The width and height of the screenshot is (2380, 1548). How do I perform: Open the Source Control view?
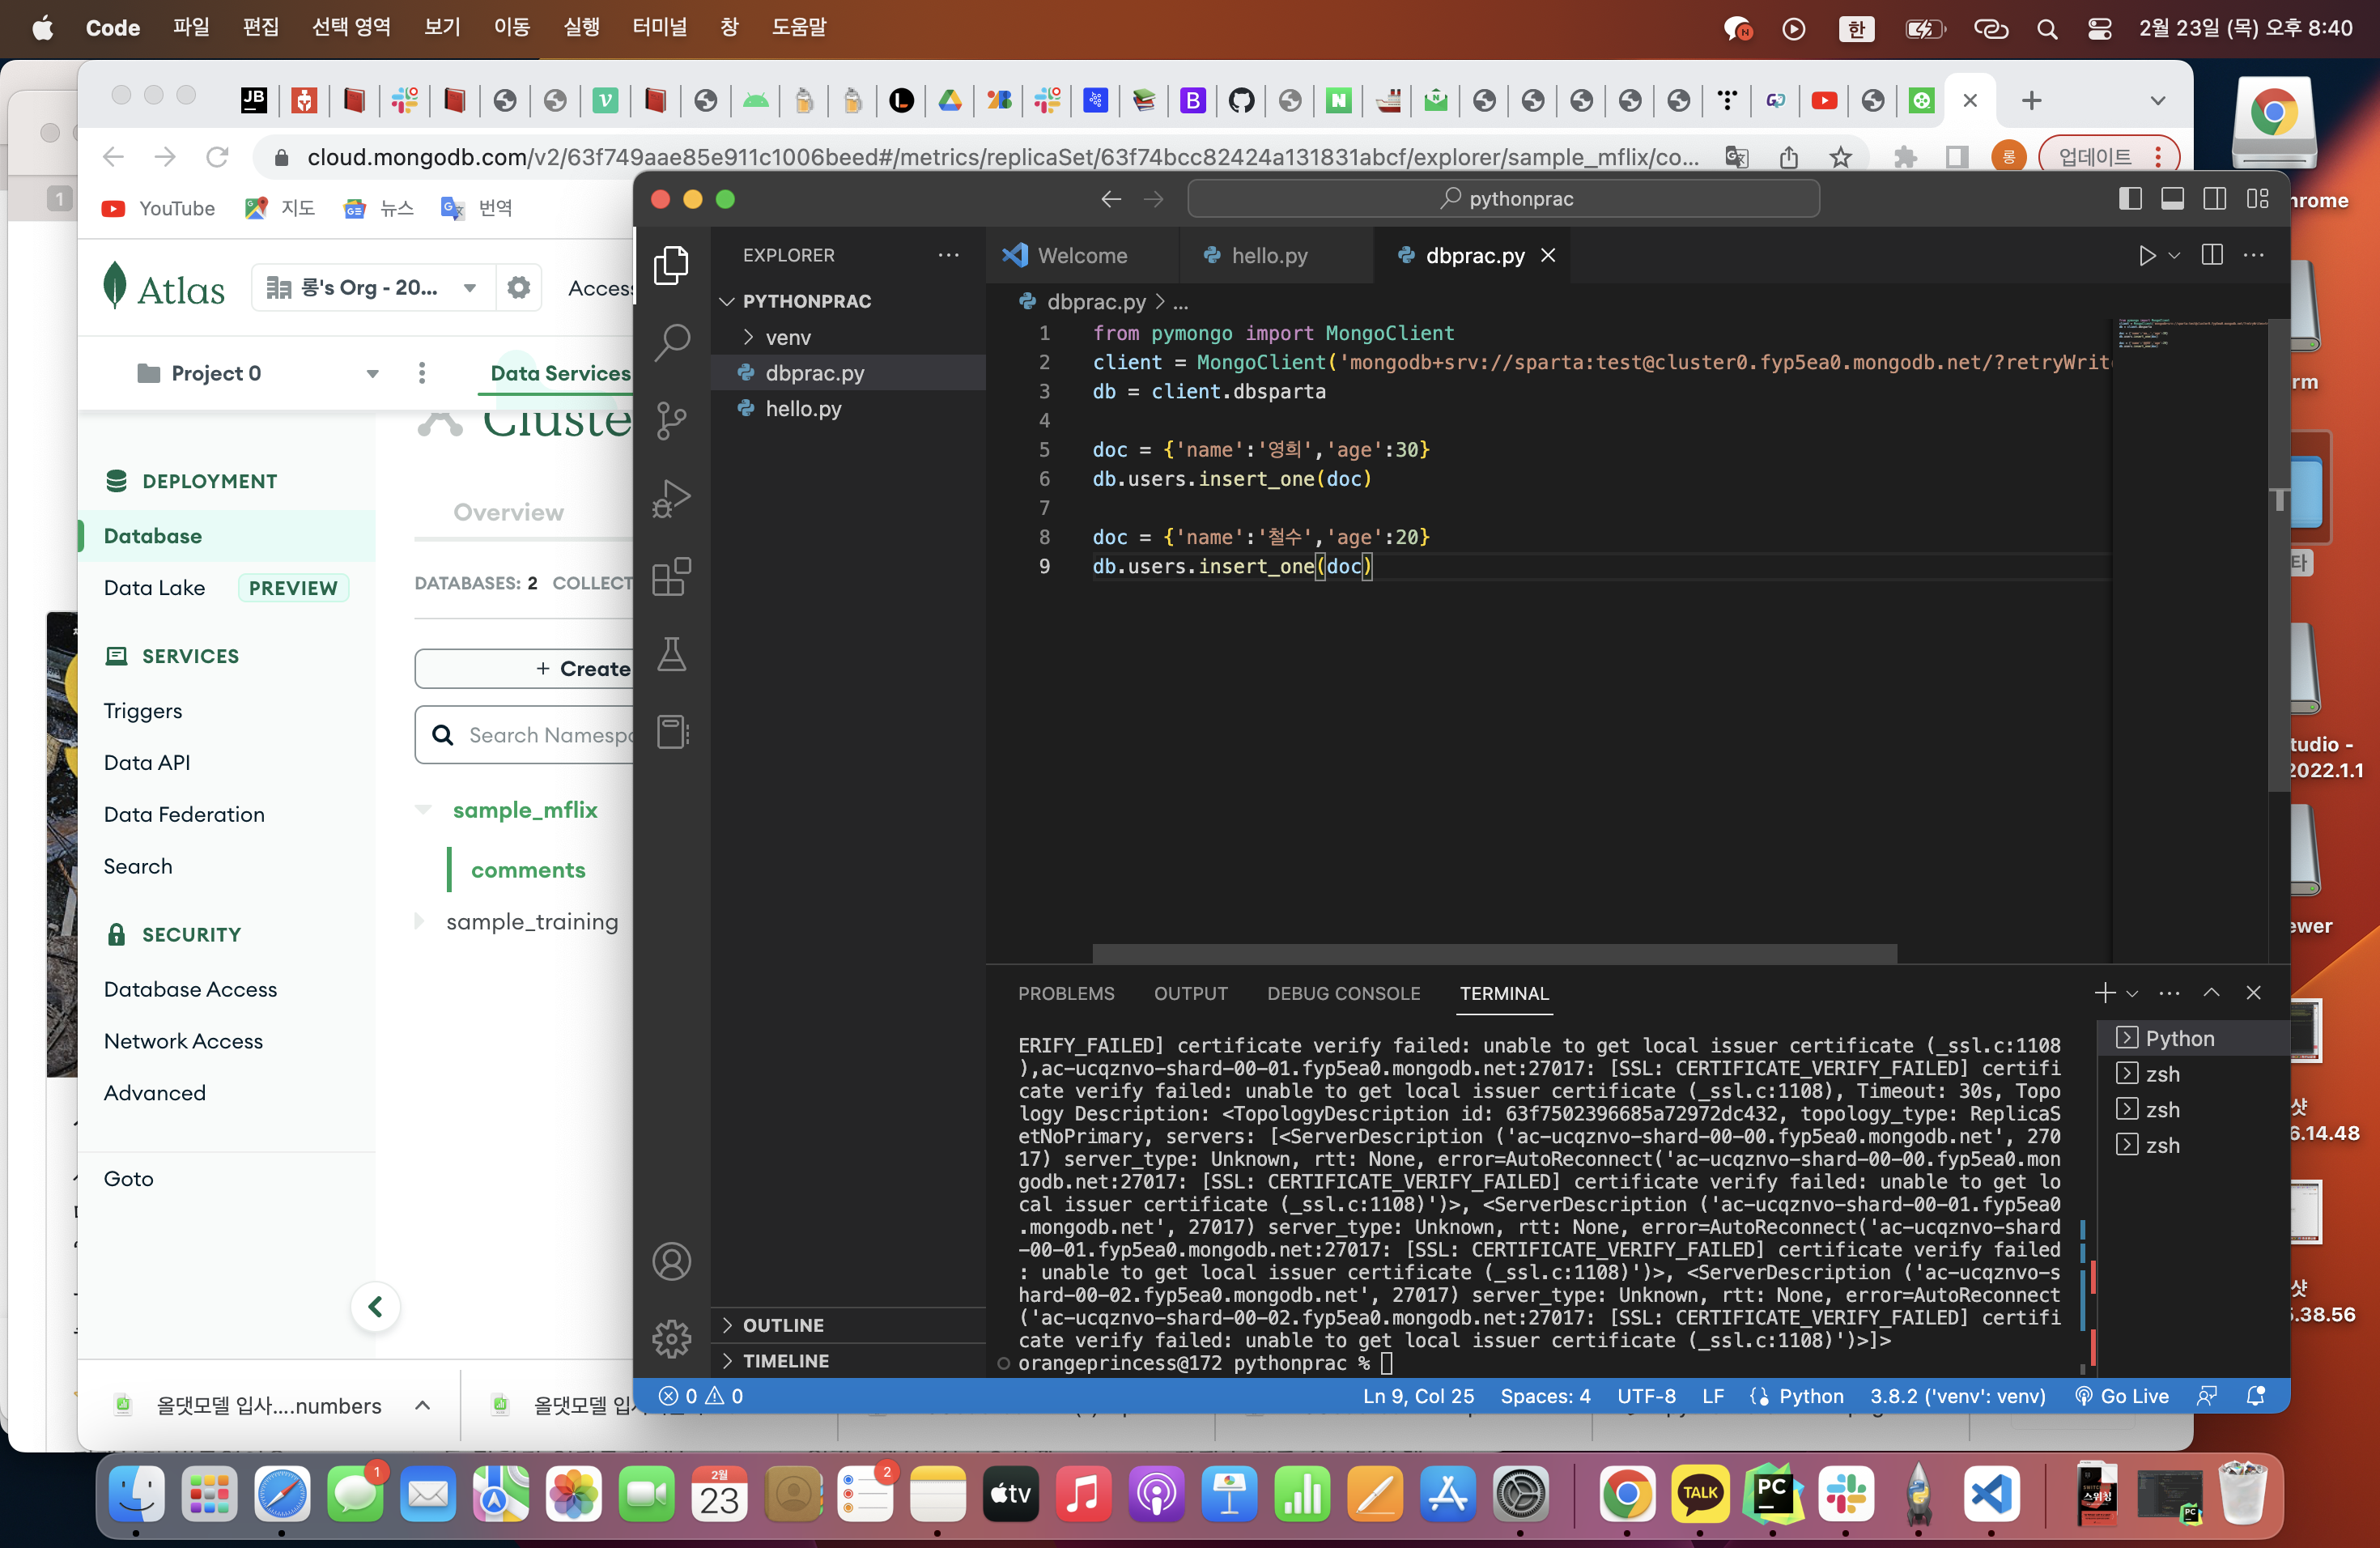[671, 420]
